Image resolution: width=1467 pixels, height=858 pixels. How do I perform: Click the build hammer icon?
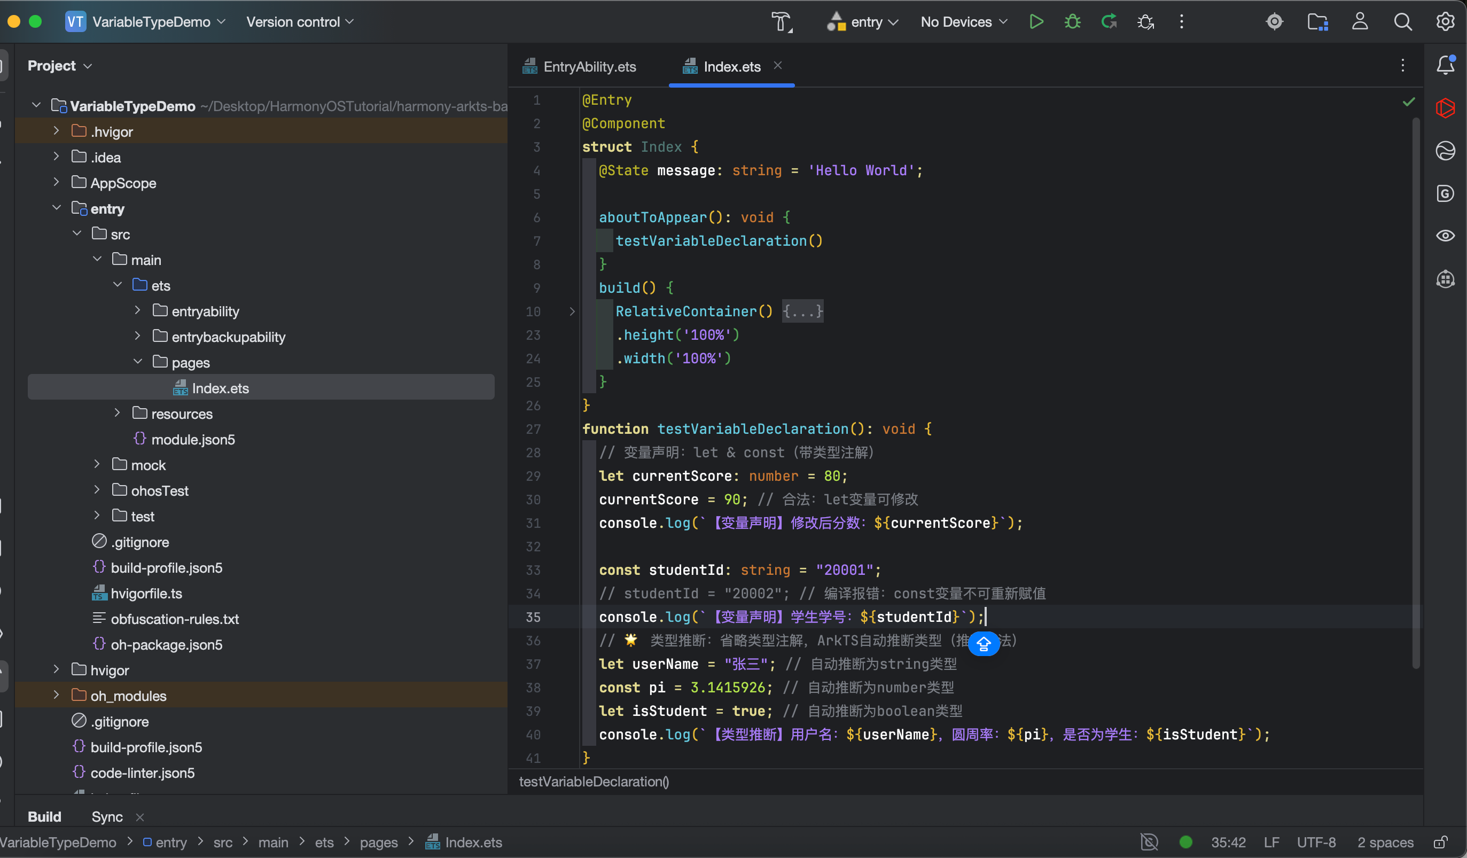tap(781, 22)
